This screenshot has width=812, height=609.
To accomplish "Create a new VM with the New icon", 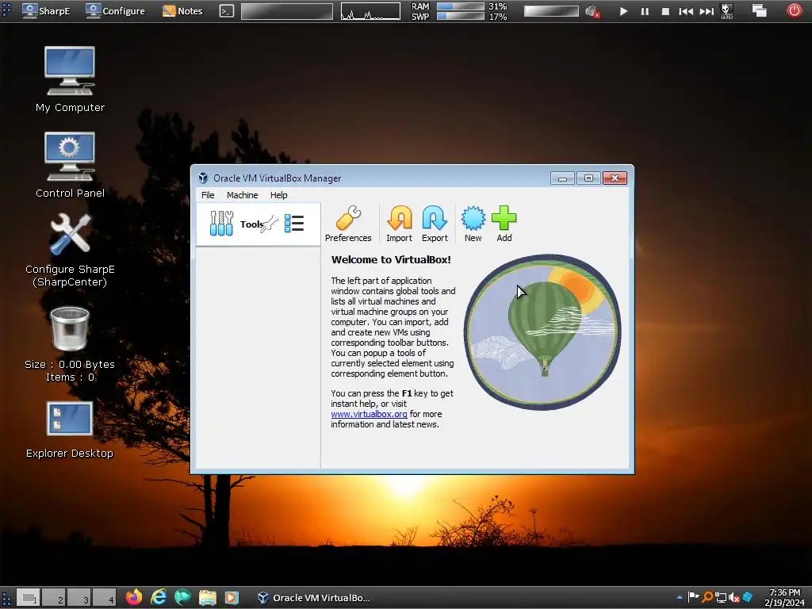I will coord(473,224).
